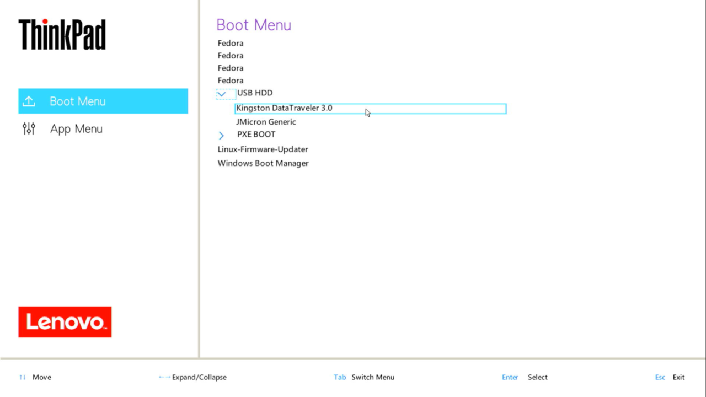This screenshot has width=706, height=397.
Task: Click the Esc Exit hint
Action: (x=670, y=377)
